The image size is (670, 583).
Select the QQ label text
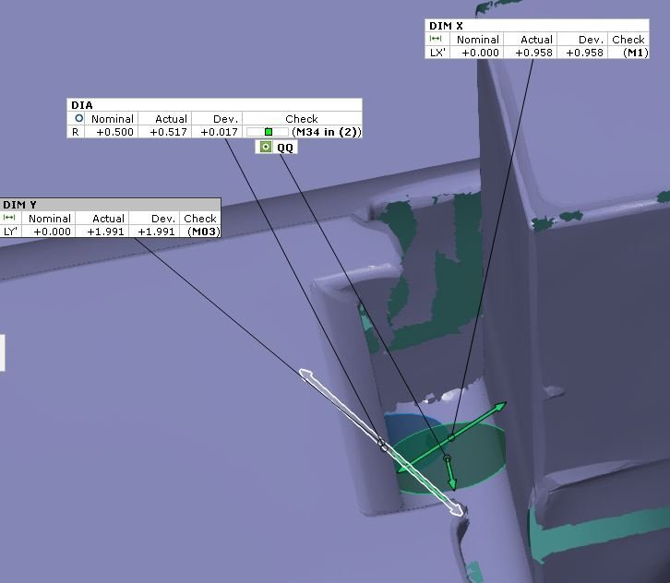[285, 148]
